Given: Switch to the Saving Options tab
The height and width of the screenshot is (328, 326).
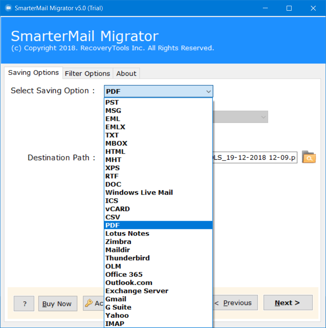Looking at the screenshot, I should (34, 73).
